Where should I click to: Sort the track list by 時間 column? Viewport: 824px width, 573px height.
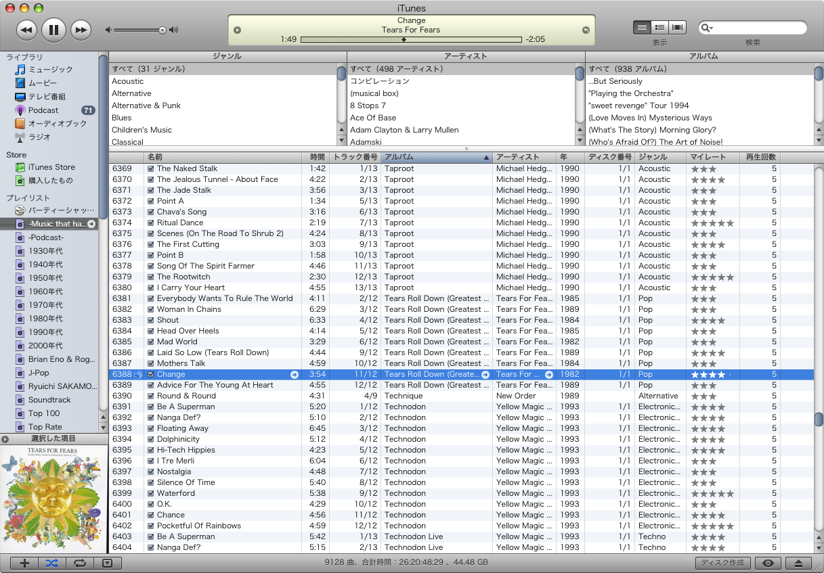coord(316,157)
